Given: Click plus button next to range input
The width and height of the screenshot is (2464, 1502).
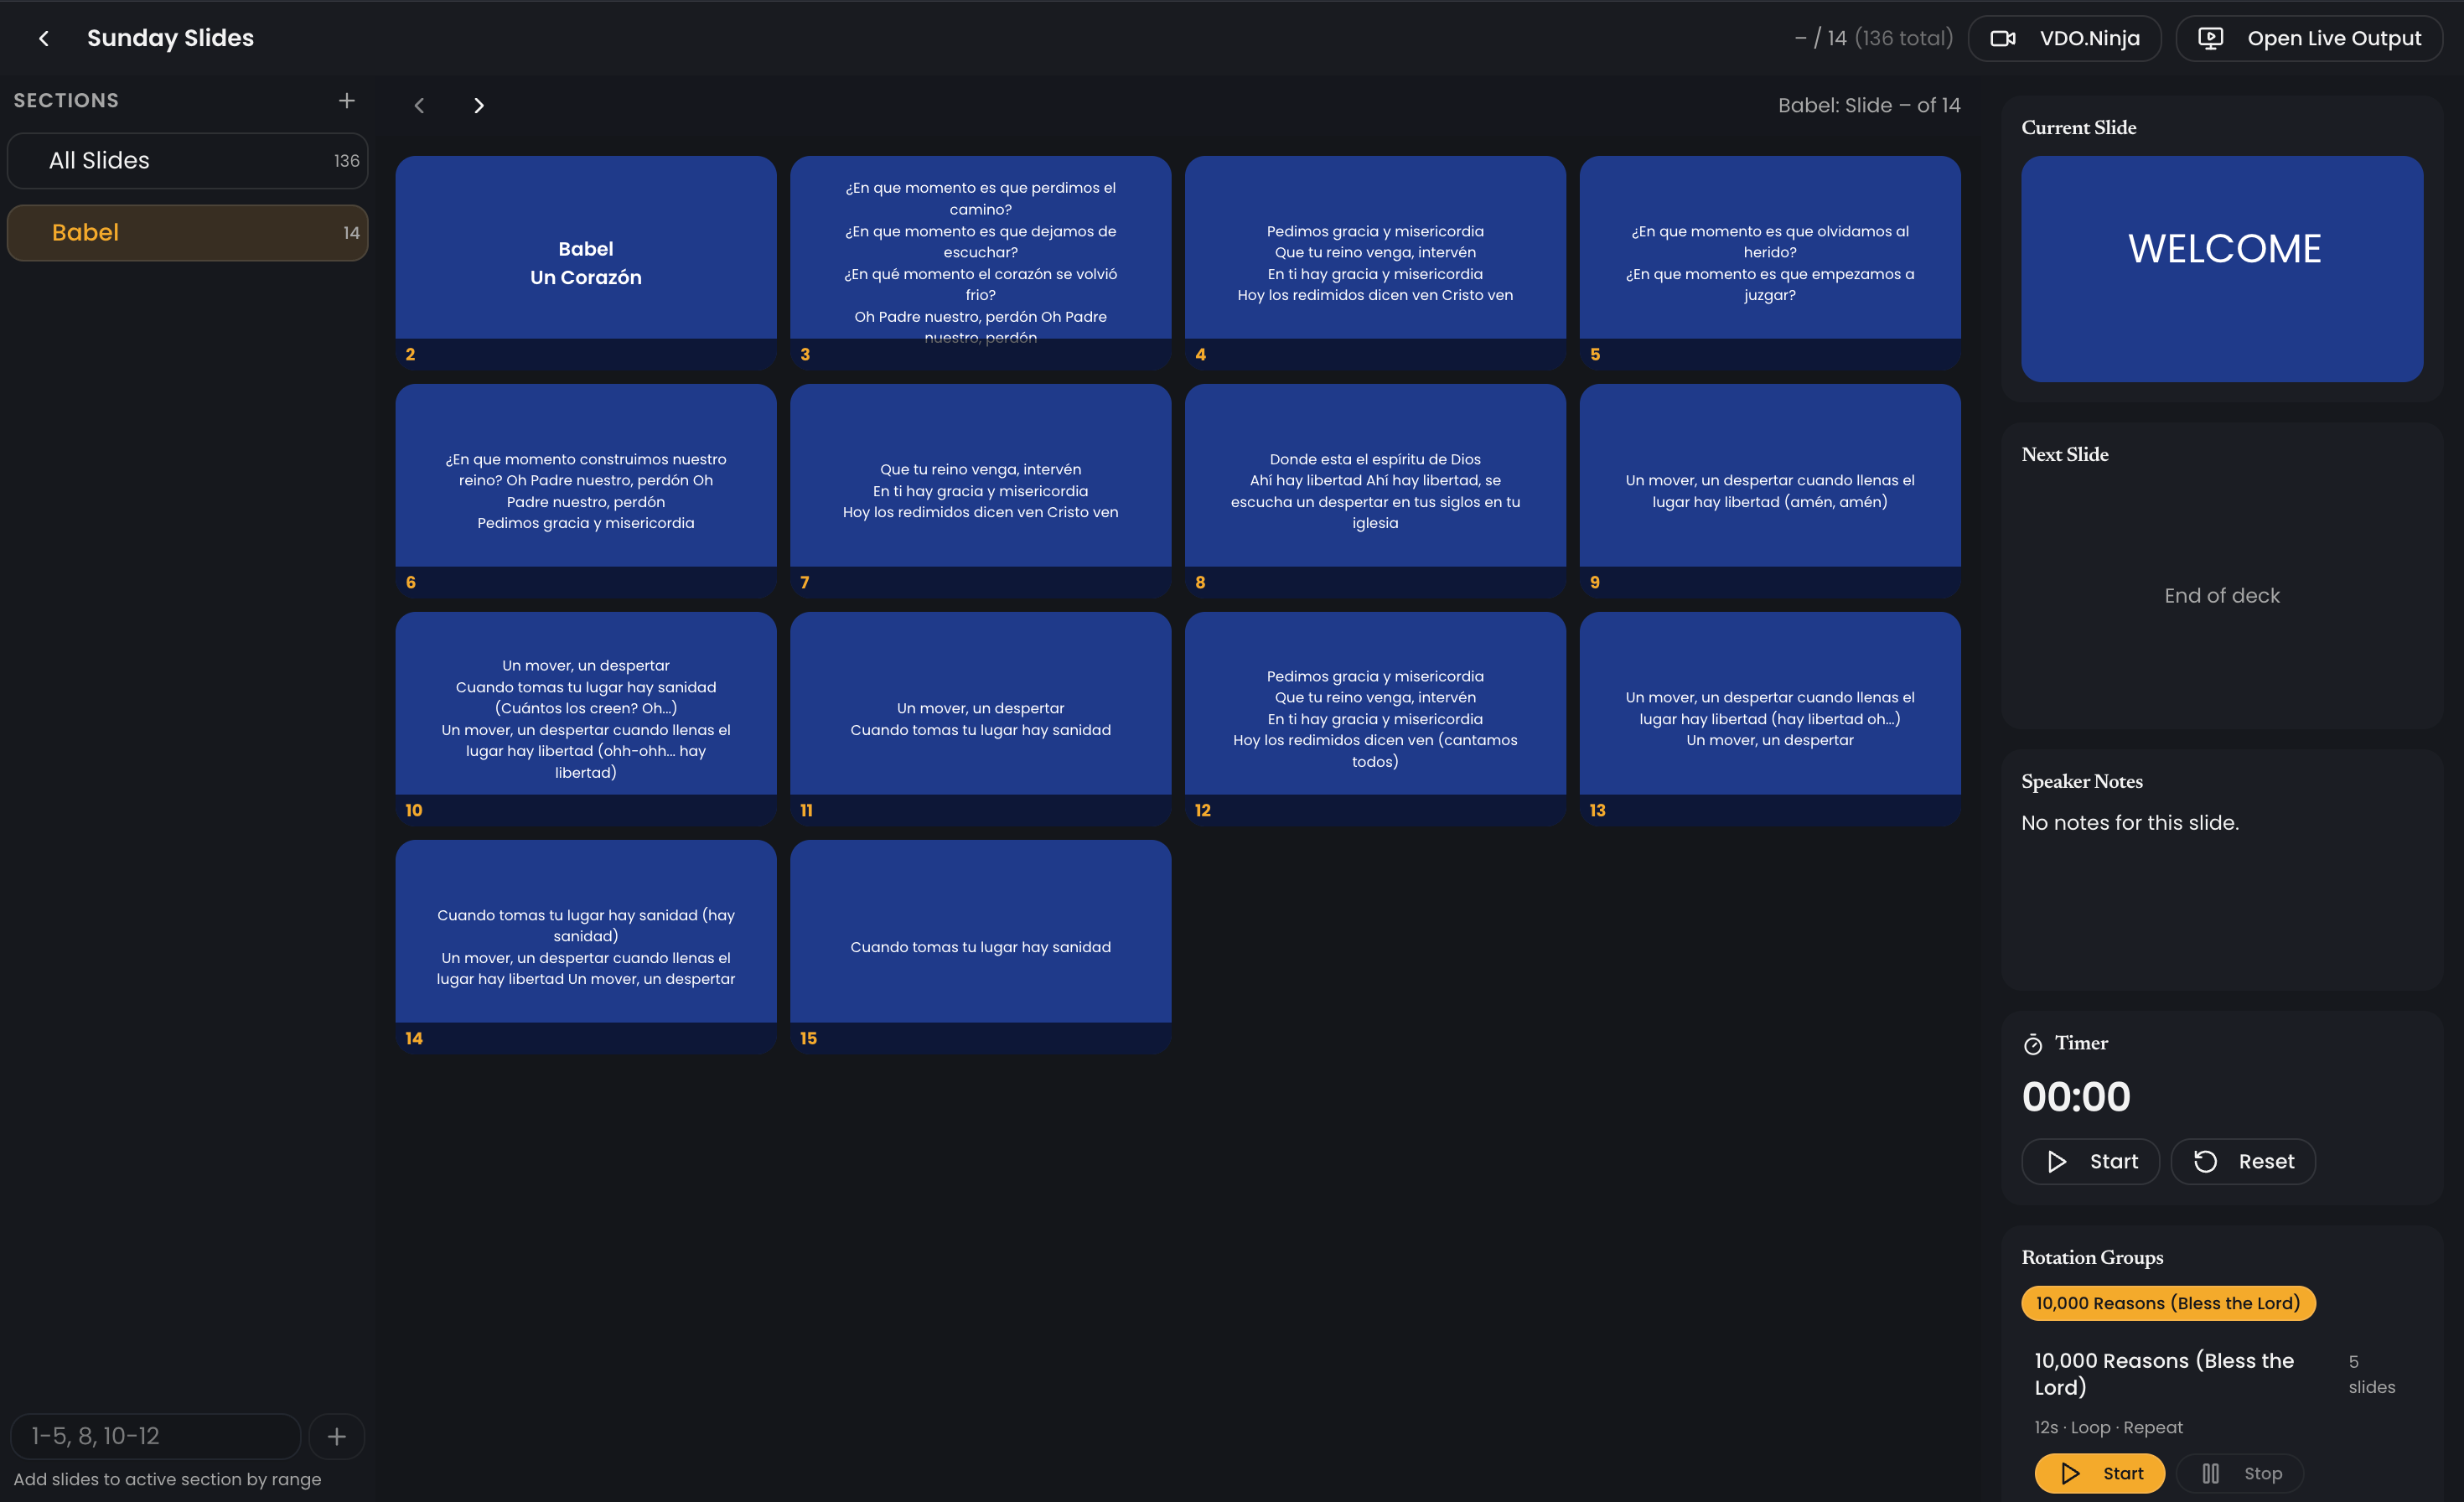Looking at the screenshot, I should point(337,1437).
